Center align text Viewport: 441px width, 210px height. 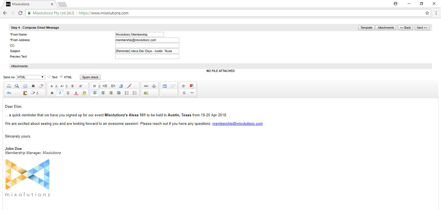pyautogui.click(x=103, y=93)
